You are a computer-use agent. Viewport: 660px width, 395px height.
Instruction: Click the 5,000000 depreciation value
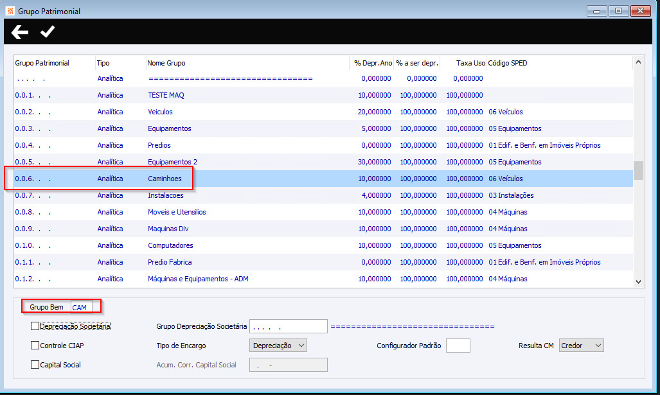[x=376, y=128]
